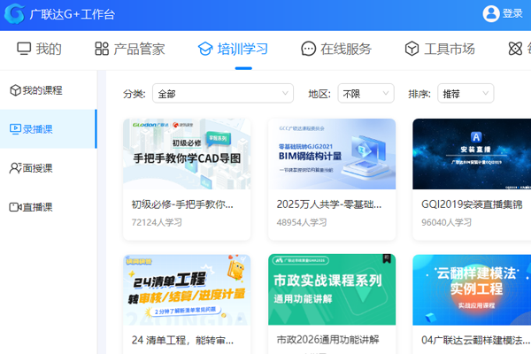Open the BIM钢结构计量 course thumbnail
The height and width of the screenshot is (354, 531).
332,154
